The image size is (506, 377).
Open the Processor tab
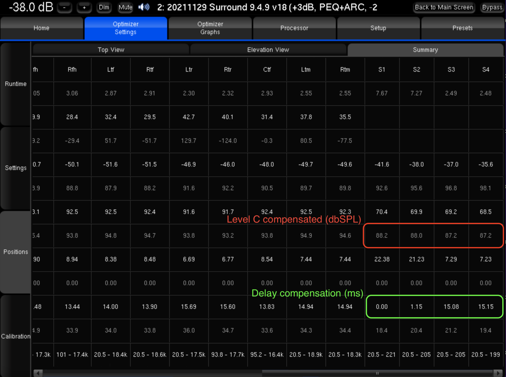point(294,28)
